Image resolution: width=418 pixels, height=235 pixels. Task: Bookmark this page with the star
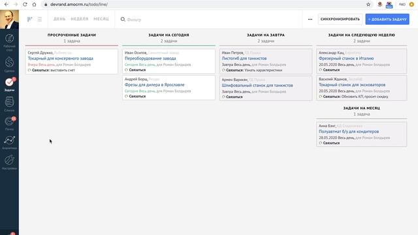(368, 5)
